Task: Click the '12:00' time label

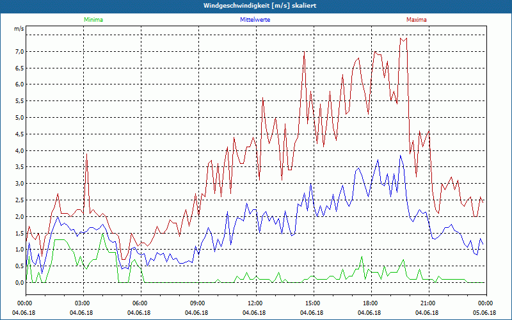Action: pos(256,303)
